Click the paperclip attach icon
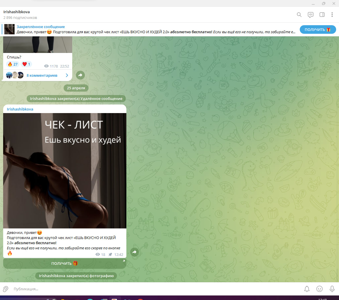 tap(6, 289)
